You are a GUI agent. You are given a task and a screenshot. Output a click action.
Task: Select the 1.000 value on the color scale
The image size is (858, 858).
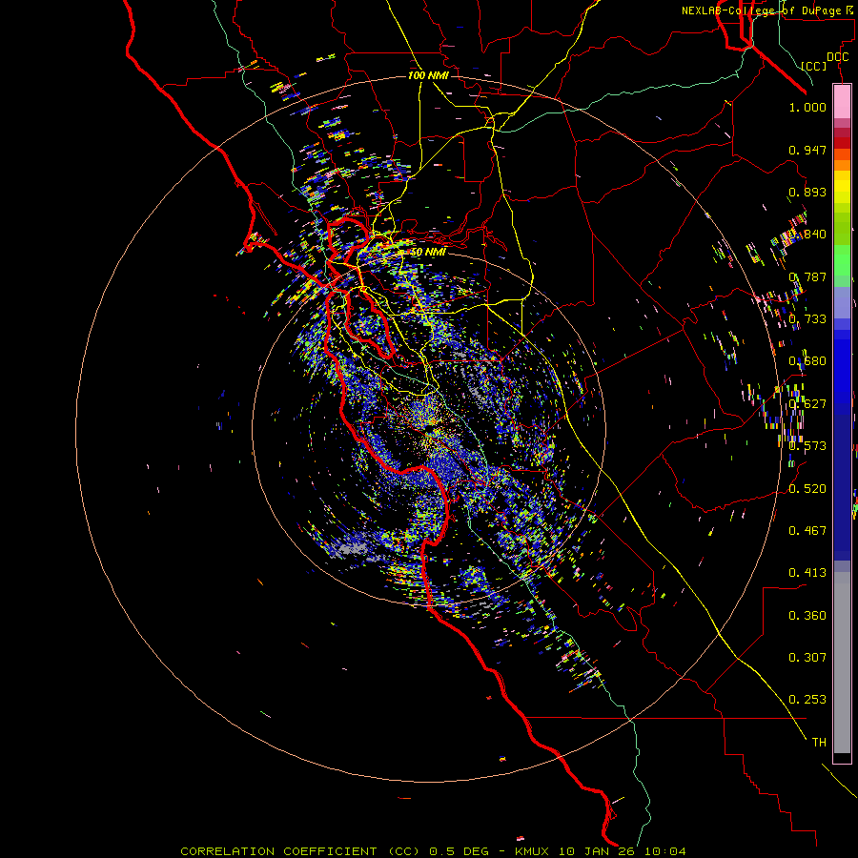[807, 107]
